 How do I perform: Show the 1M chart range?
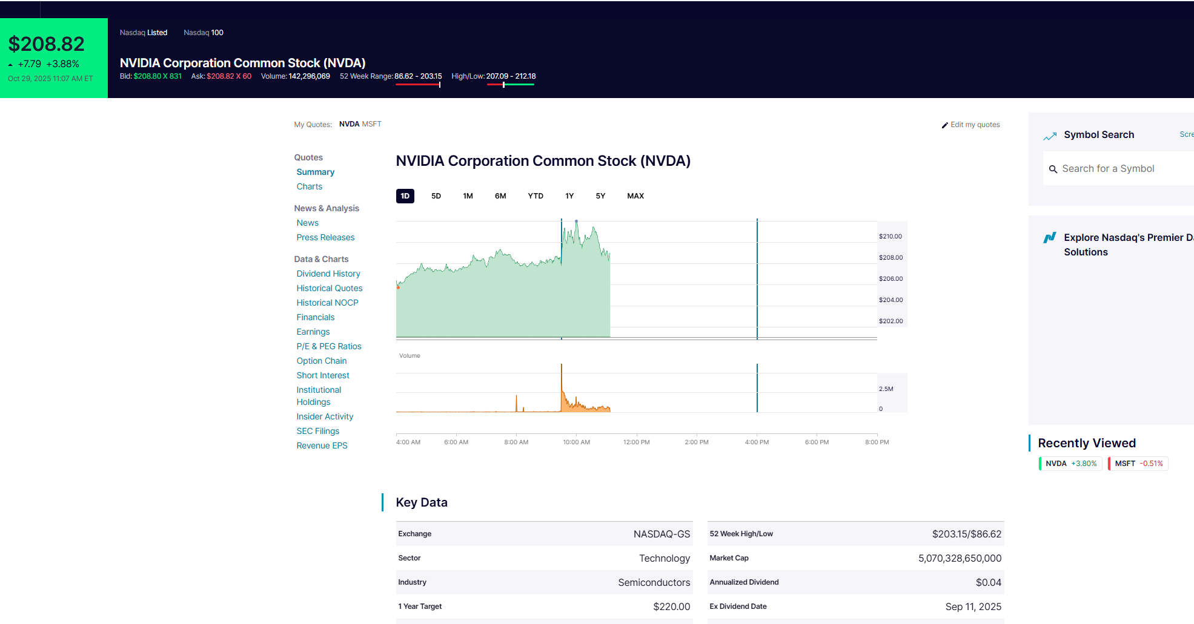[x=468, y=196]
